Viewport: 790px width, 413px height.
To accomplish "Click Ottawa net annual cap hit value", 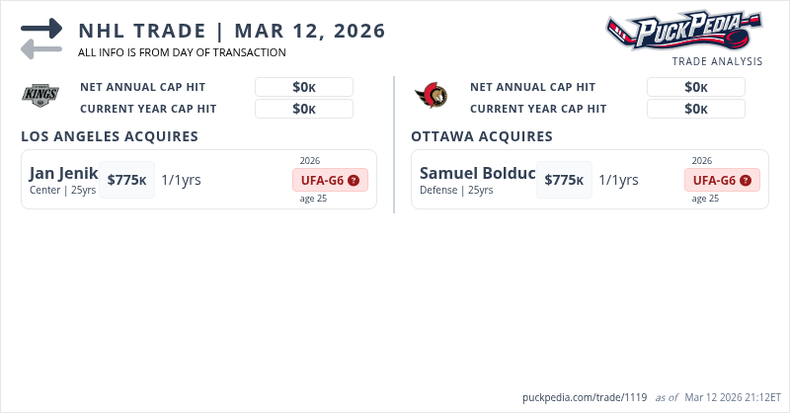I will pos(696,87).
